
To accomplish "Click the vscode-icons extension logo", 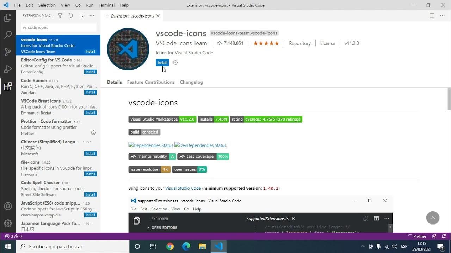I will 128,49.
